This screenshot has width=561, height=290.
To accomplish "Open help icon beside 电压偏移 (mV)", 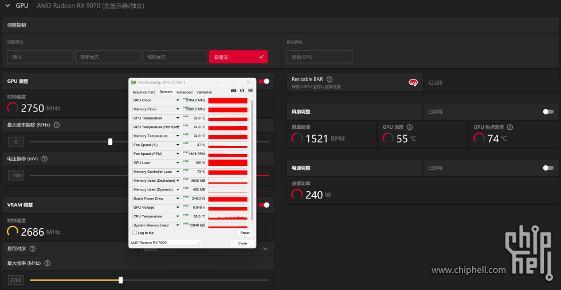I will coord(44,158).
